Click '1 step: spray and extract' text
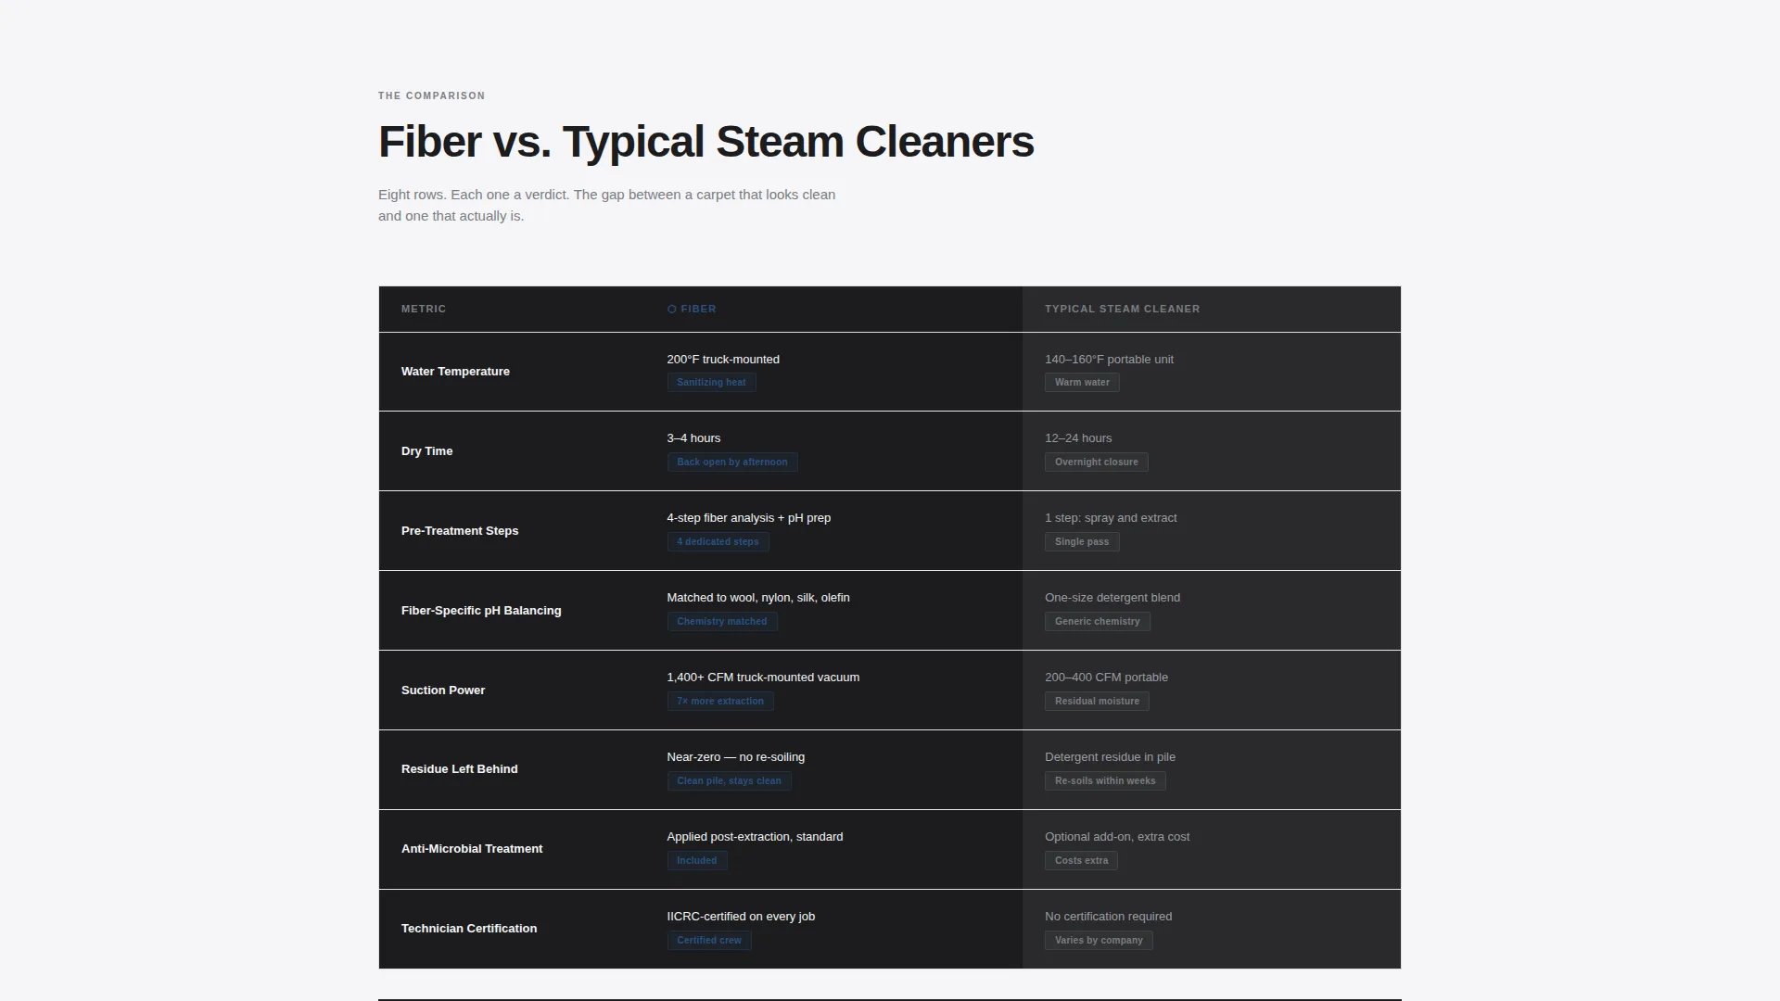Viewport: 1780px width, 1001px height. coord(1111,518)
